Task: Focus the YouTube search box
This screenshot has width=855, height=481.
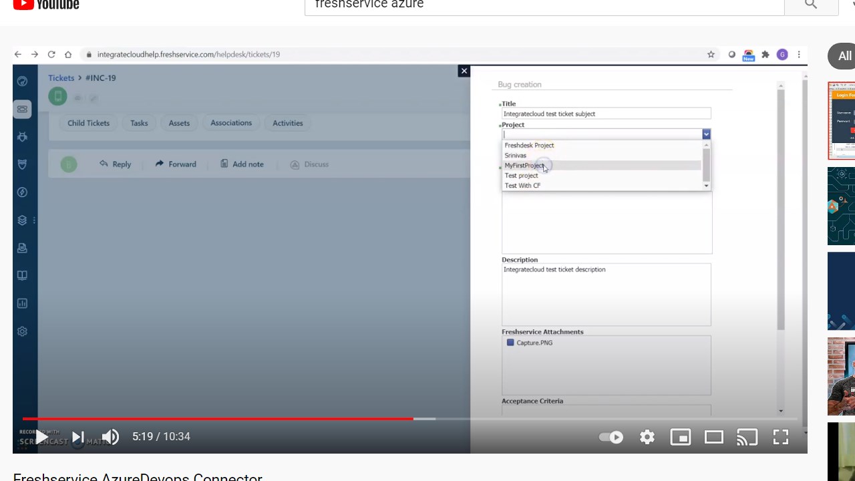Action: (544, 5)
